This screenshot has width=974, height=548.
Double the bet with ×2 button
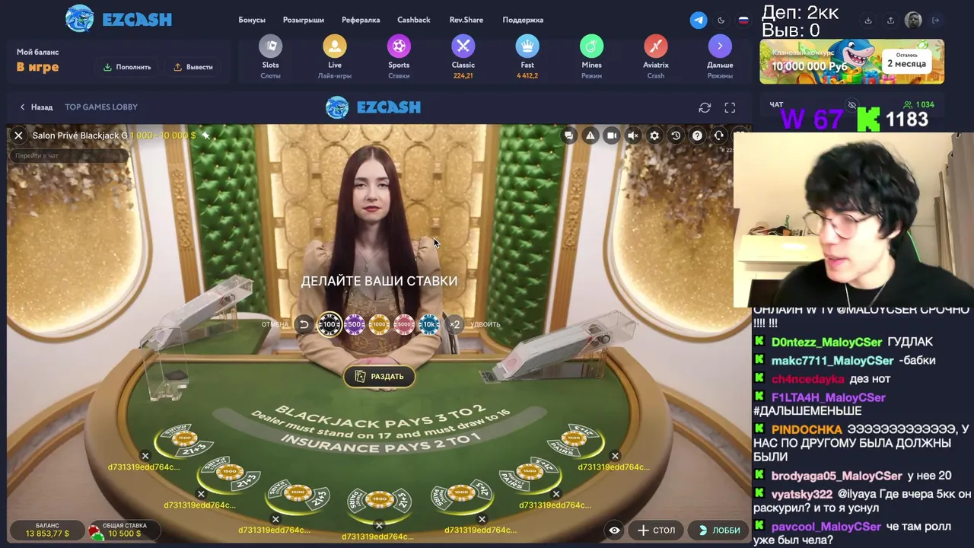(454, 324)
